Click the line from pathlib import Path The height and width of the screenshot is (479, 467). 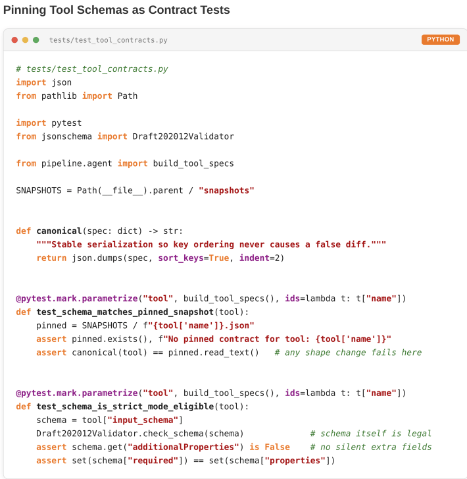(77, 96)
